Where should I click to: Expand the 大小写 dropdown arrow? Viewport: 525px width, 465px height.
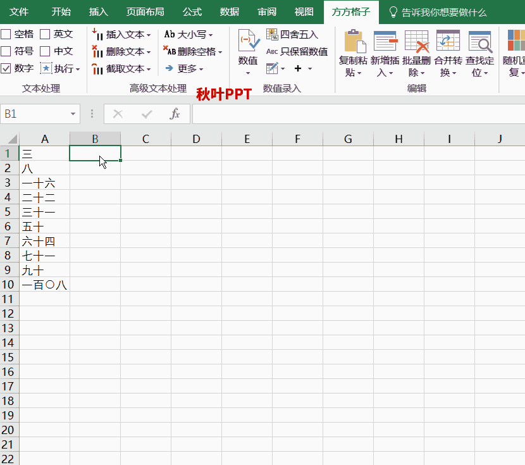tap(211, 35)
